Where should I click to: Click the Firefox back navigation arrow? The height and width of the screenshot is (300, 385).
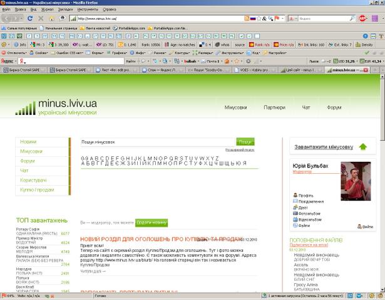(8, 18)
